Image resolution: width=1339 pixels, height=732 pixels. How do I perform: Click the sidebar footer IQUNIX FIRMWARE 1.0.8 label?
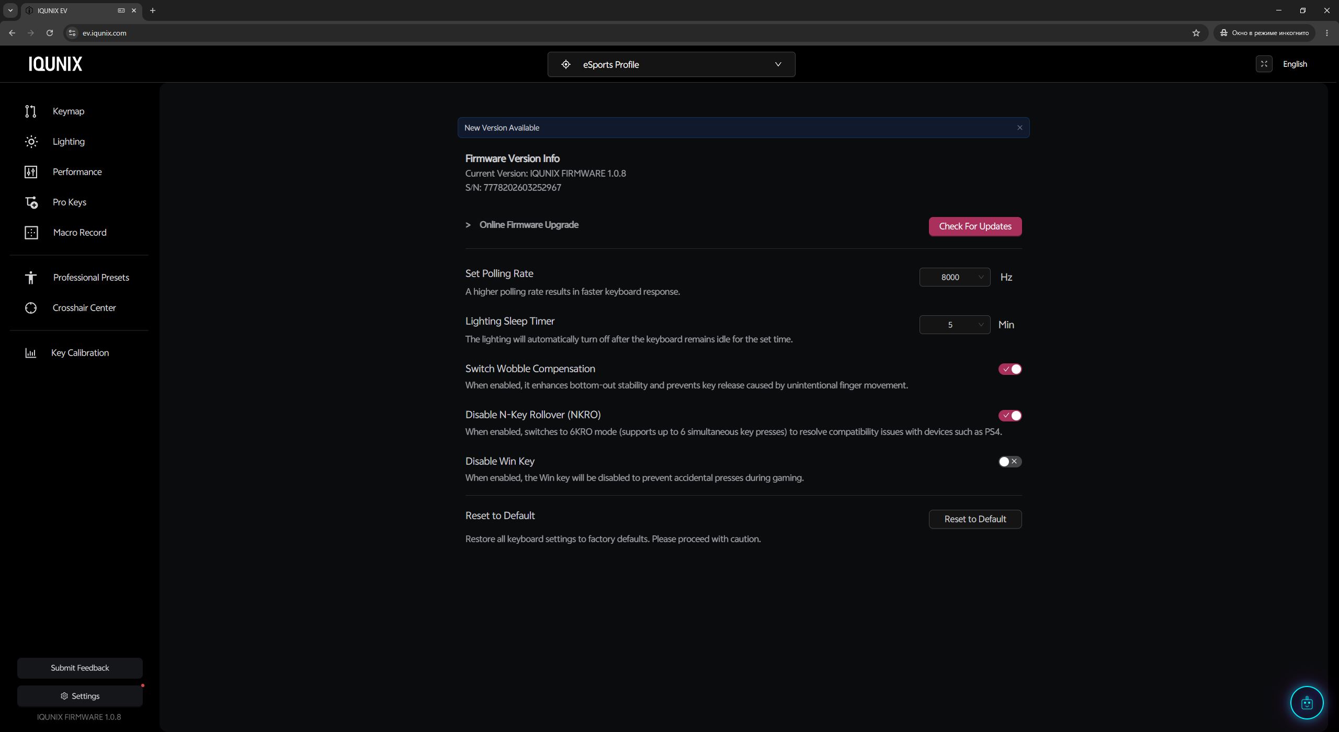pyautogui.click(x=79, y=717)
